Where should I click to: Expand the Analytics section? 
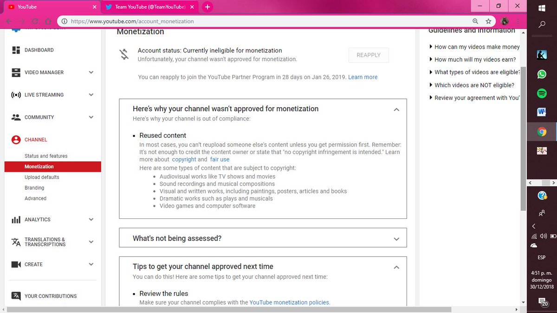tap(91, 220)
